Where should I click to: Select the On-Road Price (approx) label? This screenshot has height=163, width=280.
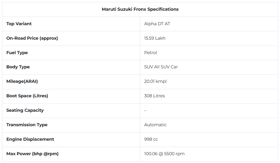[32, 38]
